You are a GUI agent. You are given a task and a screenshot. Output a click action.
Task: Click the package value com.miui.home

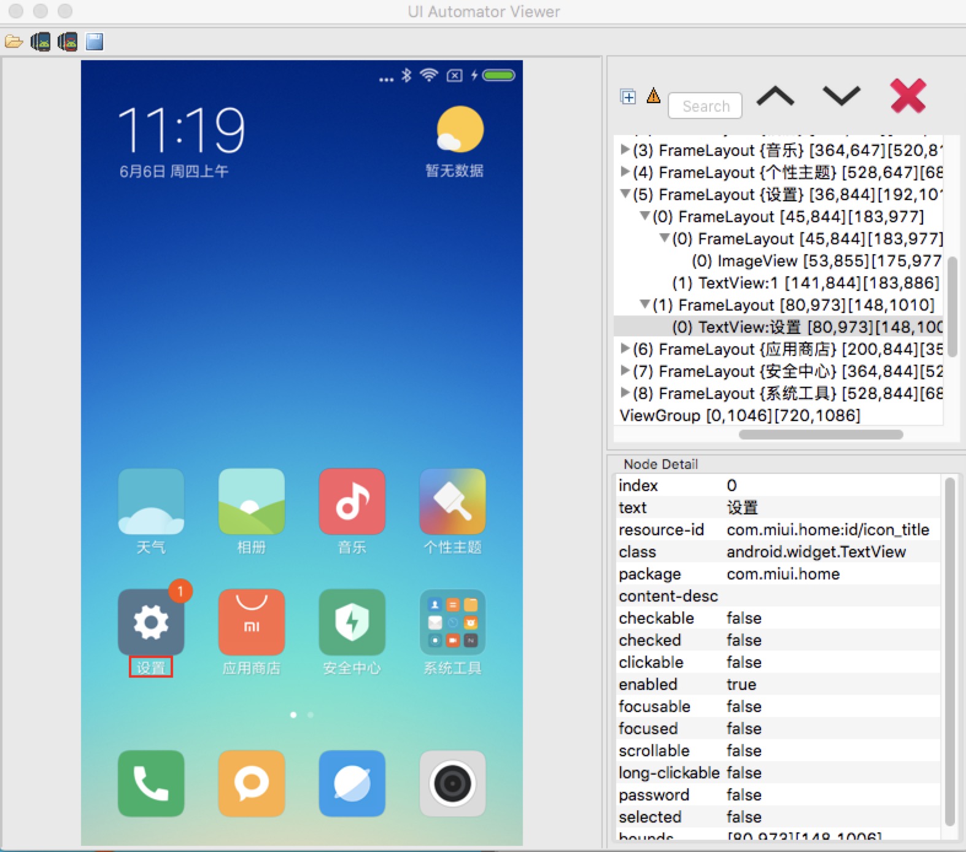[783, 574]
